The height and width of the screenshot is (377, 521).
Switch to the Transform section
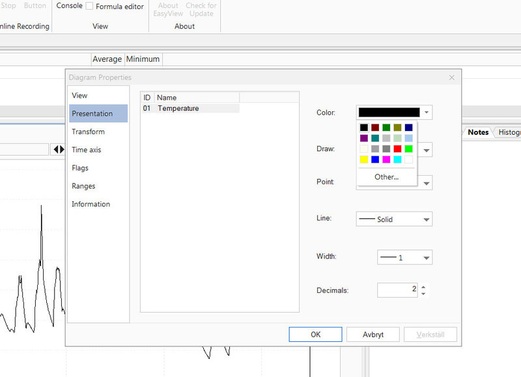[89, 132]
